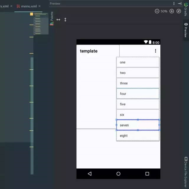Click the Preview panel title
Viewport: 189px width, 189px height.
[x=55, y=4]
